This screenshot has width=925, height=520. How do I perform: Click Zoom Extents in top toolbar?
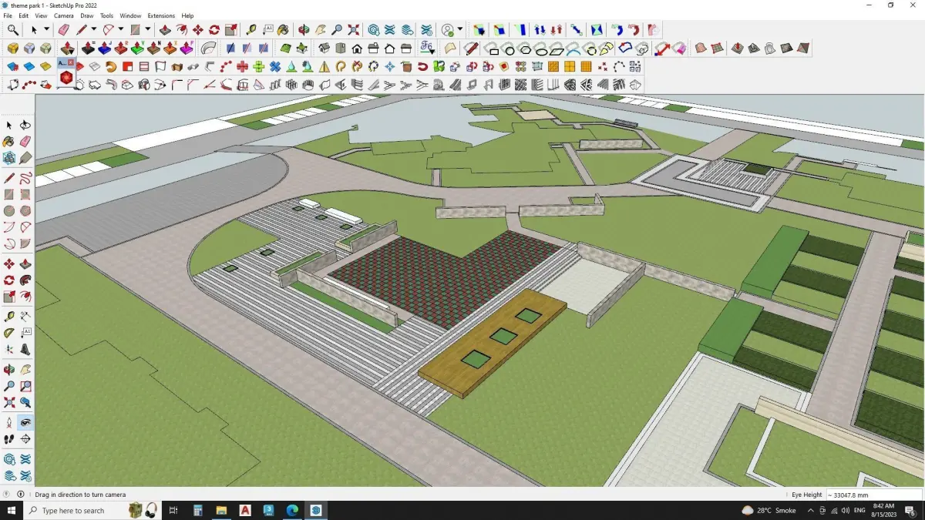pos(353,30)
